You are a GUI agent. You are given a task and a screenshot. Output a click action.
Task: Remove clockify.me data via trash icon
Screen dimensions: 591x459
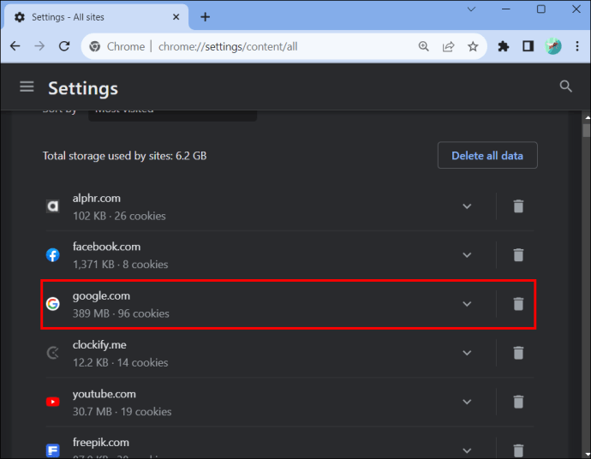click(518, 353)
